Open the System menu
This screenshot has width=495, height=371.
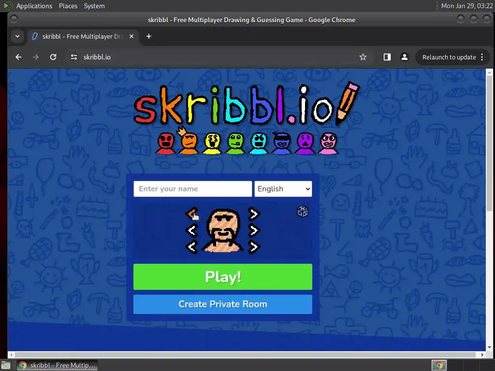pyautogui.click(x=94, y=6)
